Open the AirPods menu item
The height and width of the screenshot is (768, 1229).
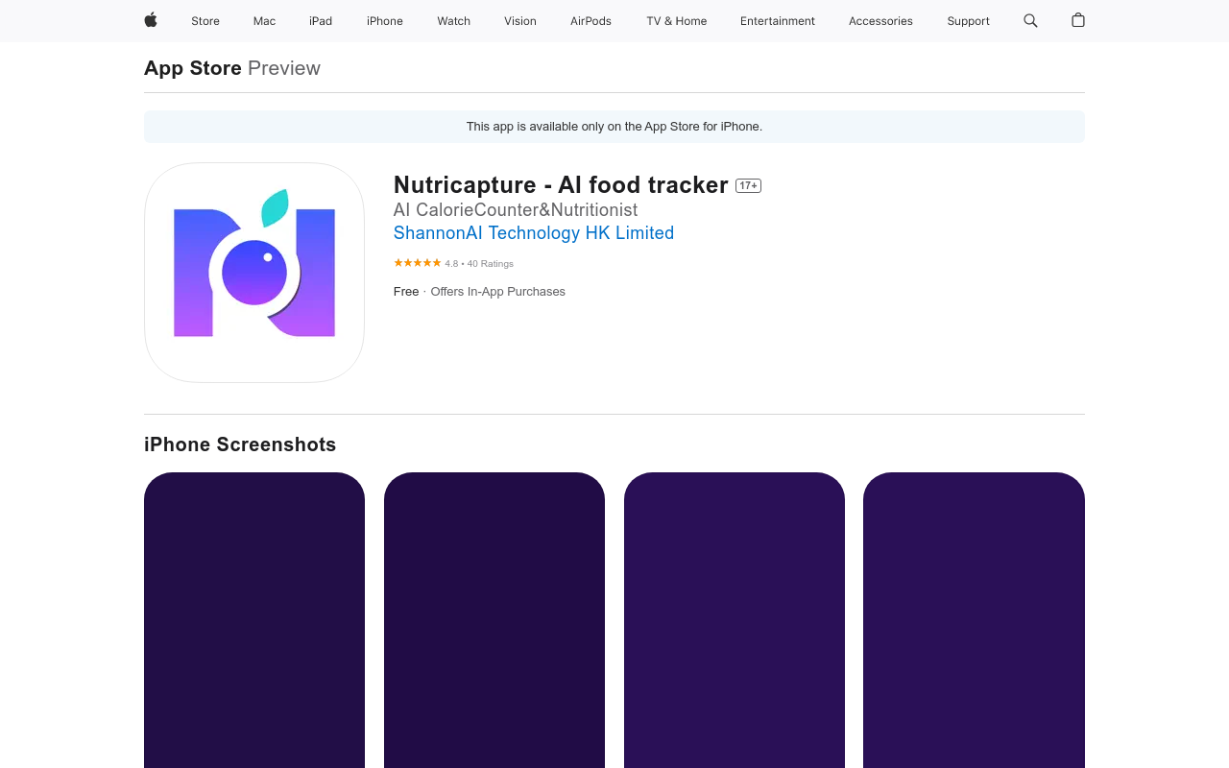(x=590, y=21)
